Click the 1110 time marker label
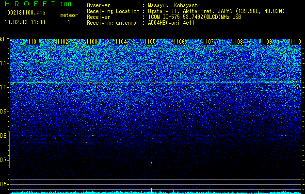The height and width of the screenshot is (194, 305). pos(296,42)
